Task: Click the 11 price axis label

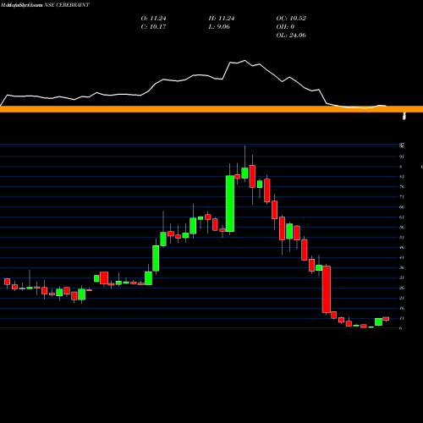Action: tap(402, 318)
